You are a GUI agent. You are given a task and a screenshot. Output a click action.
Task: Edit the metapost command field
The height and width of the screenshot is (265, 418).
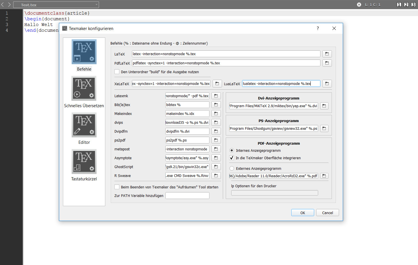[x=187, y=149]
